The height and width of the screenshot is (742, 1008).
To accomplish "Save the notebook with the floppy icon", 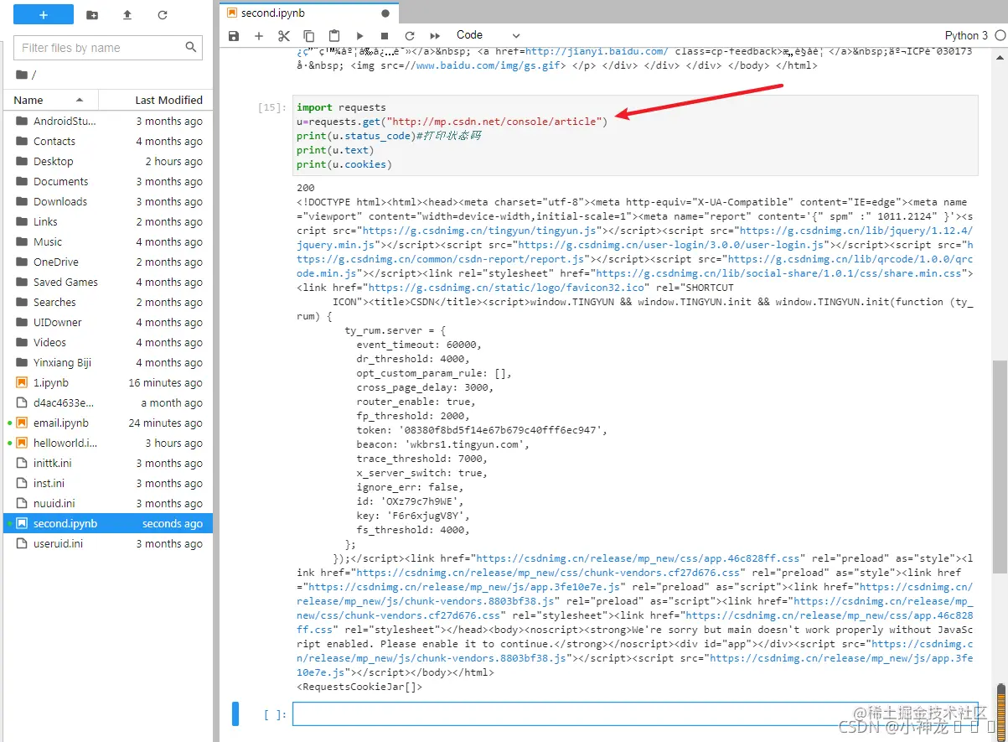I will point(234,36).
